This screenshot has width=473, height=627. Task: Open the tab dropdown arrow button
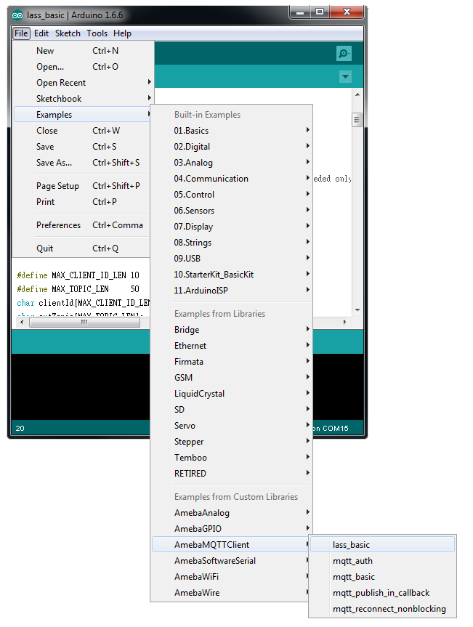(345, 76)
